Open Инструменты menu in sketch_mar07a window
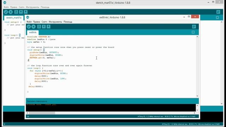 pyautogui.click(x=32, y=7)
